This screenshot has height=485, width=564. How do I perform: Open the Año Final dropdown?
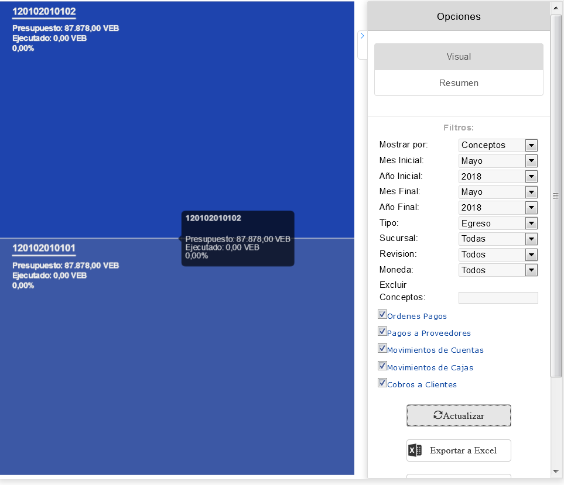(x=498, y=208)
